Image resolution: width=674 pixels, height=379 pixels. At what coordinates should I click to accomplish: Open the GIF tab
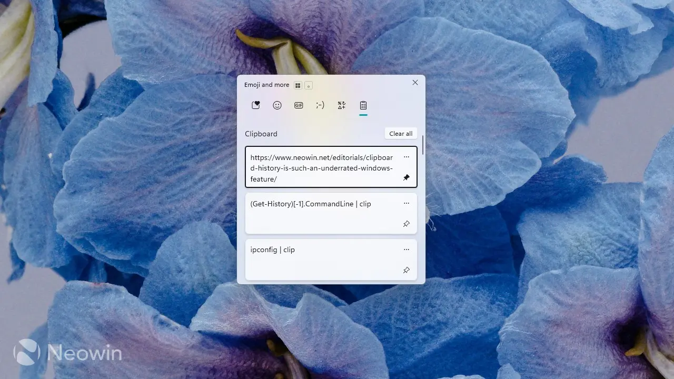coord(299,105)
